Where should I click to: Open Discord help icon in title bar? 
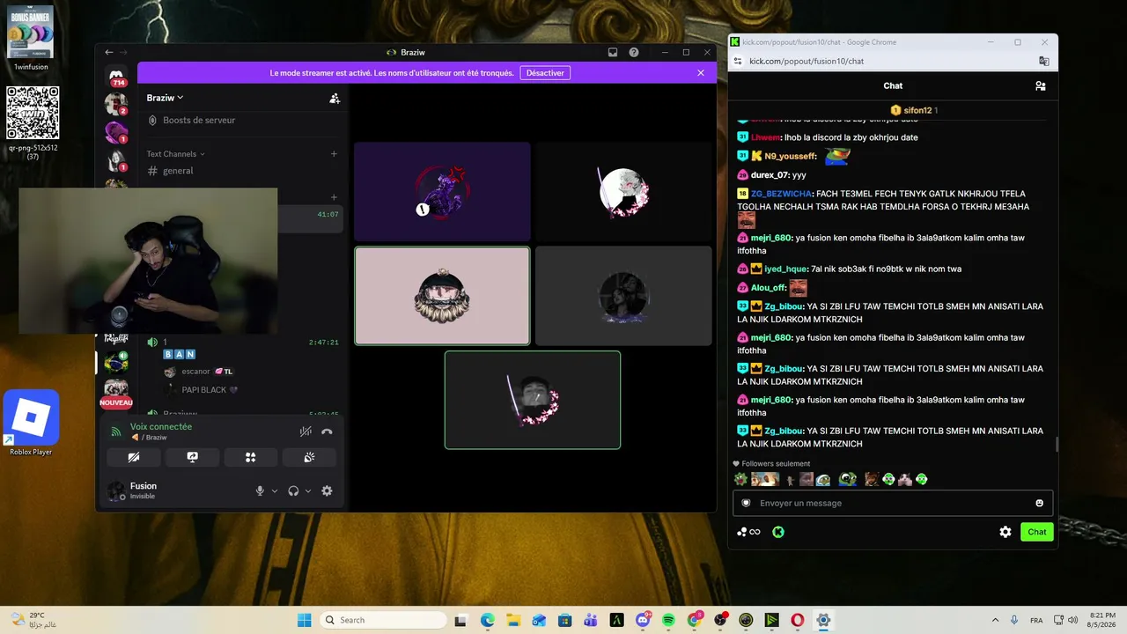pyautogui.click(x=634, y=52)
